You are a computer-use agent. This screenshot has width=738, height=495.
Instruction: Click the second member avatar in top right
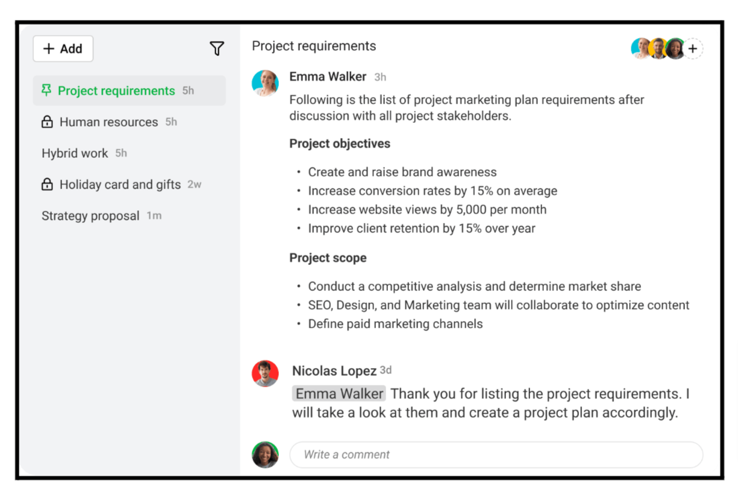(x=658, y=49)
